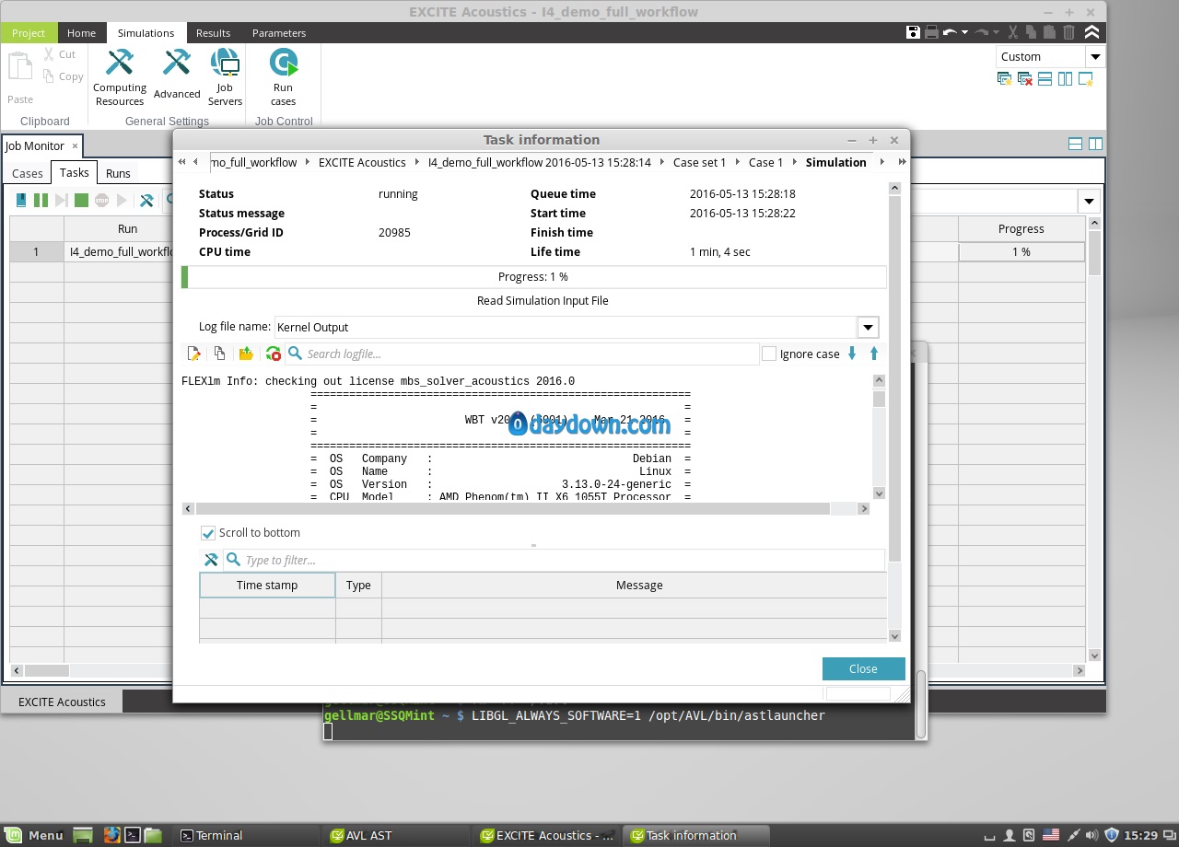Find next match with down arrow
The width and height of the screenshot is (1179, 847).
pos(852,354)
